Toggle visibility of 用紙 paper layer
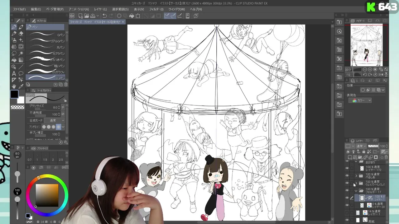 coord(347,220)
